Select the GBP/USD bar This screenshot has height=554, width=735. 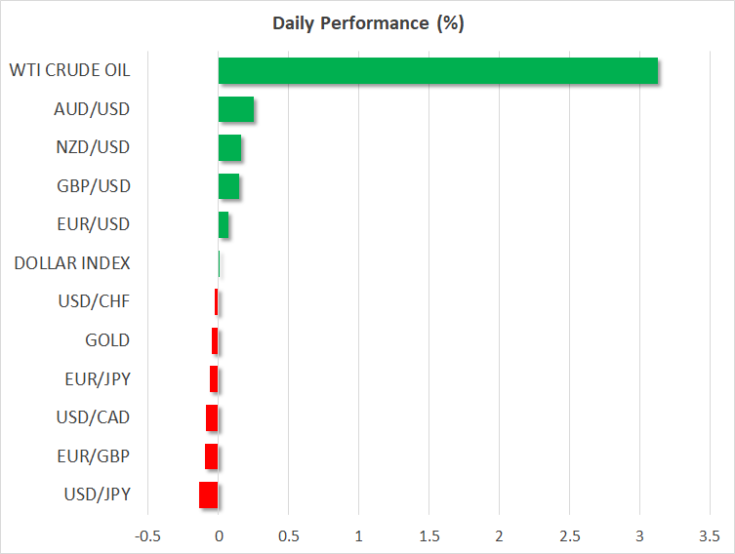(228, 186)
